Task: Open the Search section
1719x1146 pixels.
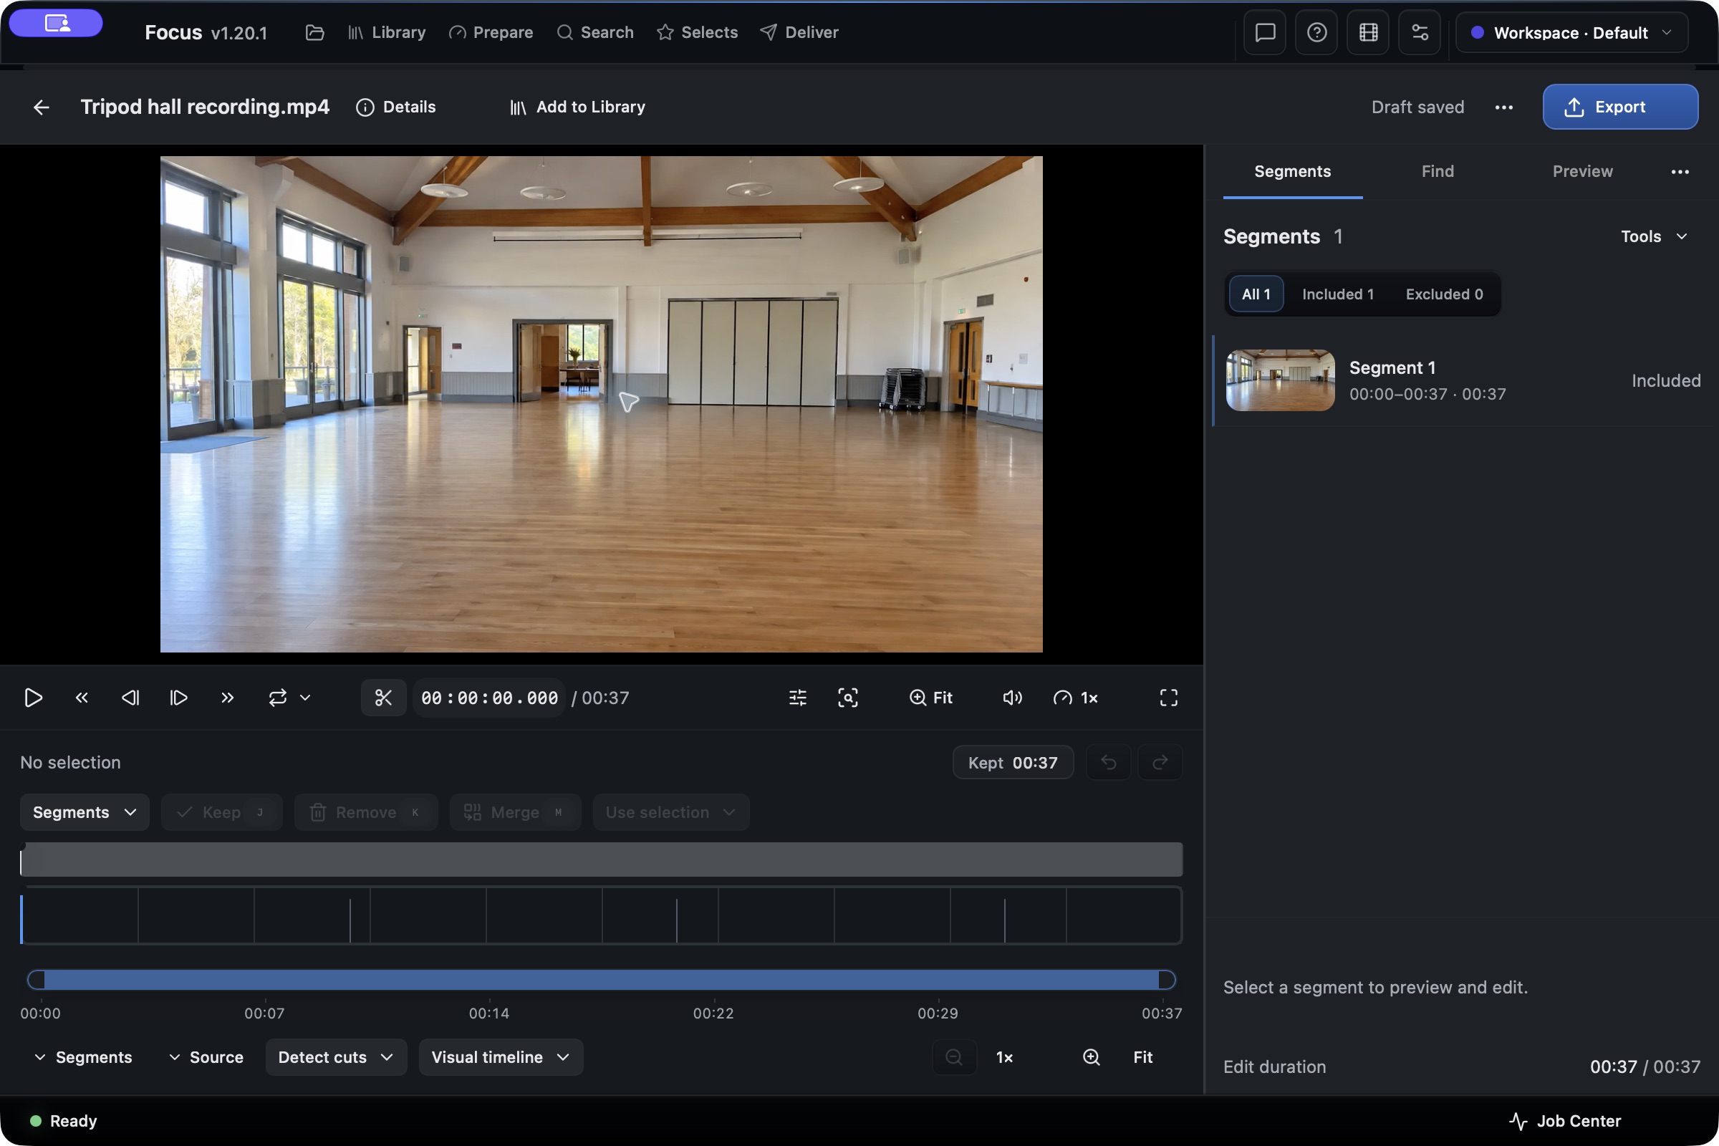Action: pyautogui.click(x=595, y=33)
